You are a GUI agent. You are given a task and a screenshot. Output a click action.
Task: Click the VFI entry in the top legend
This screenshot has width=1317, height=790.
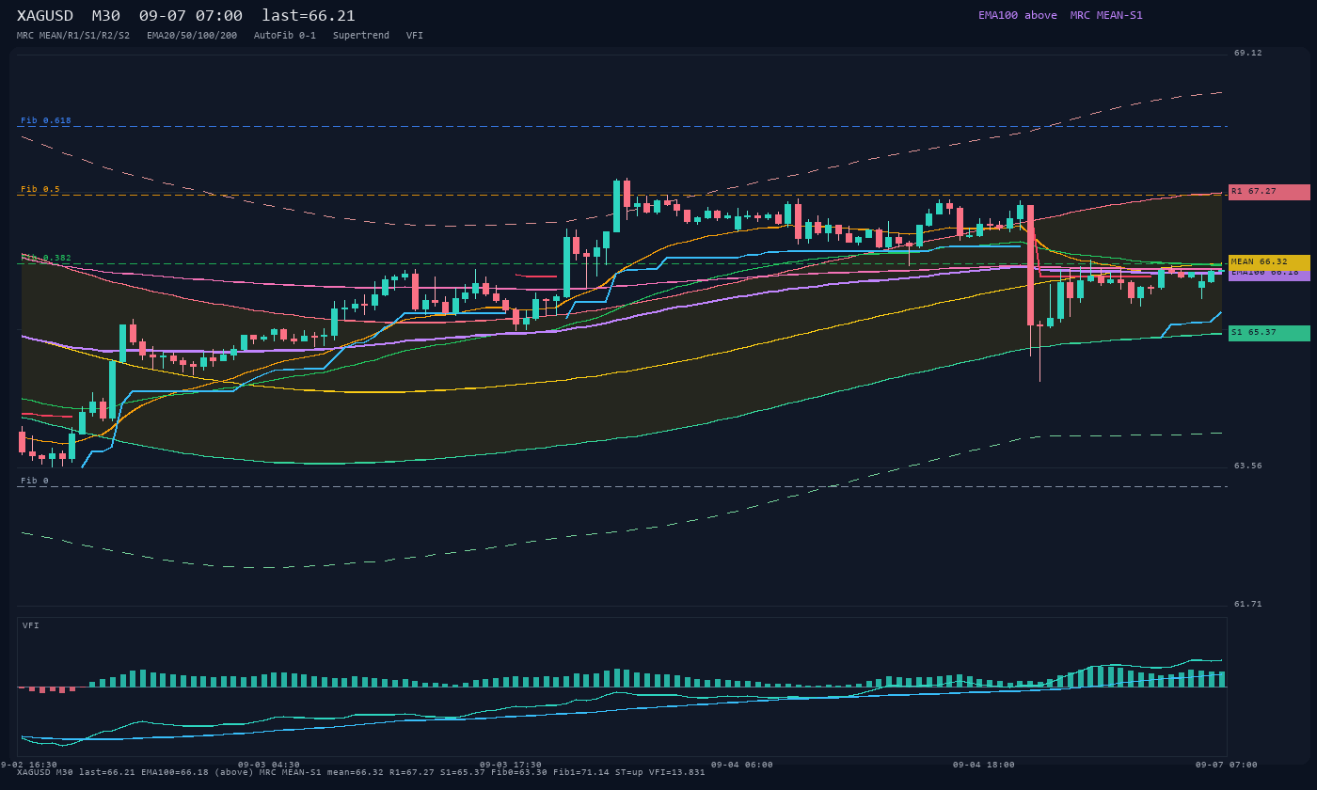click(415, 36)
